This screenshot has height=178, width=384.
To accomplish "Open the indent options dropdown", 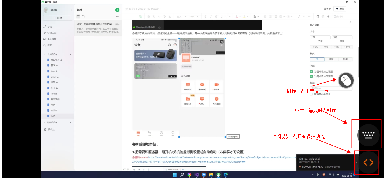I will [x=282, y=17].
